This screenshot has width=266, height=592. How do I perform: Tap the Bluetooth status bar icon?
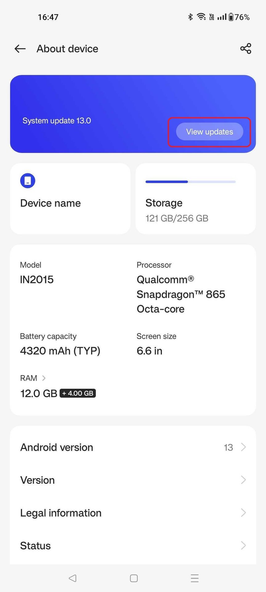click(190, 17)
